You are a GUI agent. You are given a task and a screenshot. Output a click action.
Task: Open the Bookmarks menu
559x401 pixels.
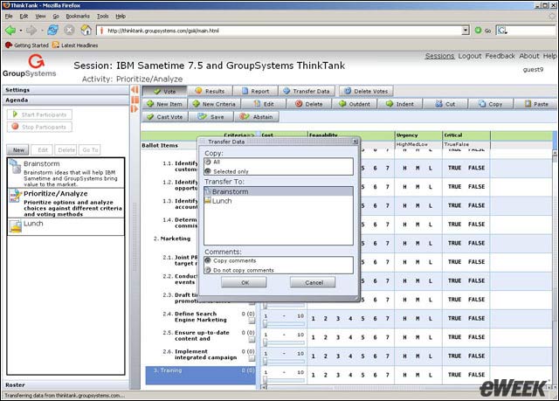tap(78, 16)
